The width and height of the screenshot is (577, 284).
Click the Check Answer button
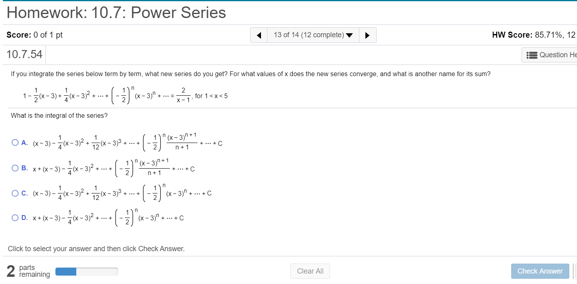pyautogui.click(x=540, y=271)
